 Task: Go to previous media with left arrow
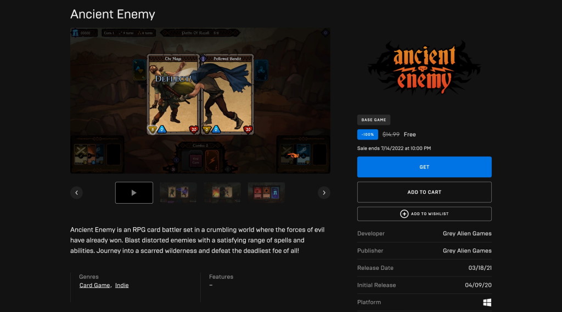click(76, 193)
